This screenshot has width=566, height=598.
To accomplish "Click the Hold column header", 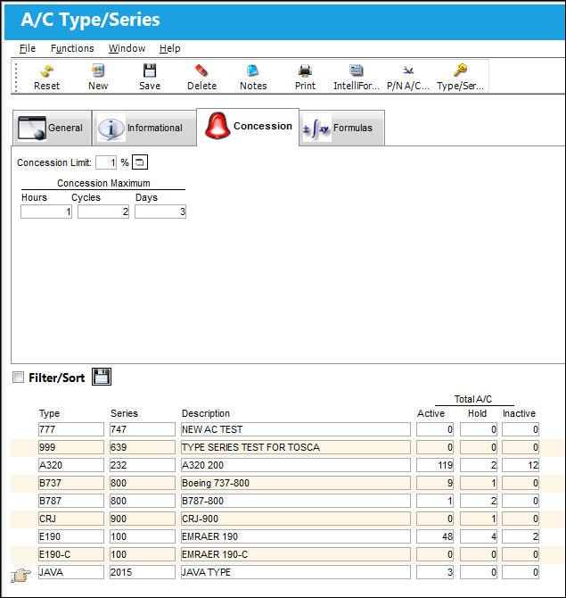I will point(477,413).
